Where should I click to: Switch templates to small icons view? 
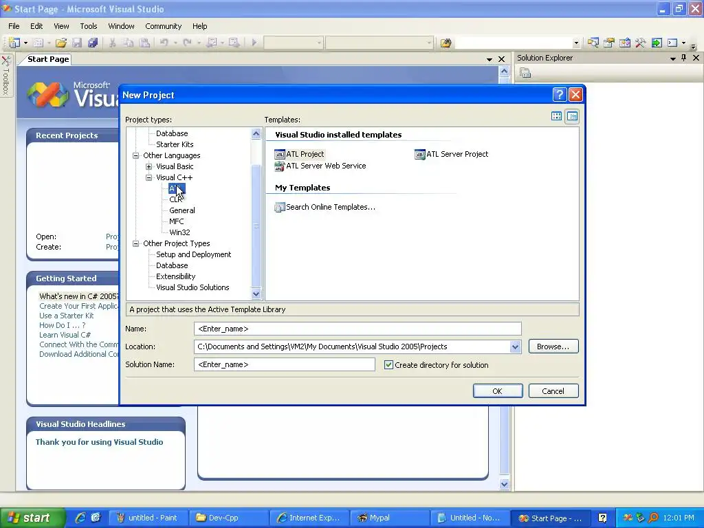(x=572, y=116)
